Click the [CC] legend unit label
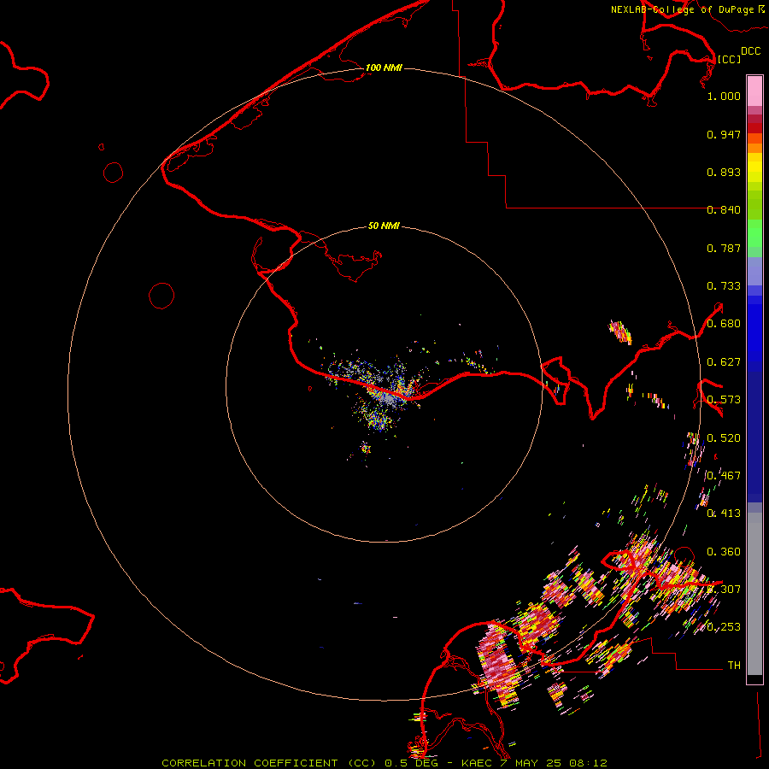This screenshot has height=769, width=769. click(729, 59)
